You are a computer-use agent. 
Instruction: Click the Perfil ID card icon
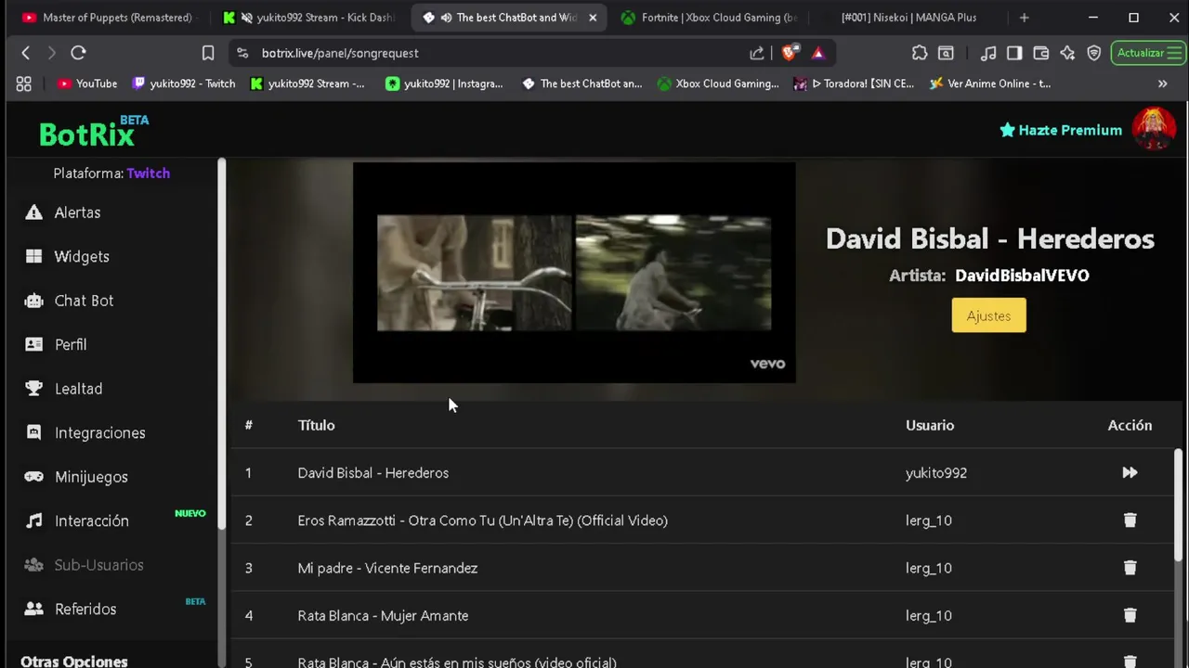pyautogui.click(x=34, y=344)
